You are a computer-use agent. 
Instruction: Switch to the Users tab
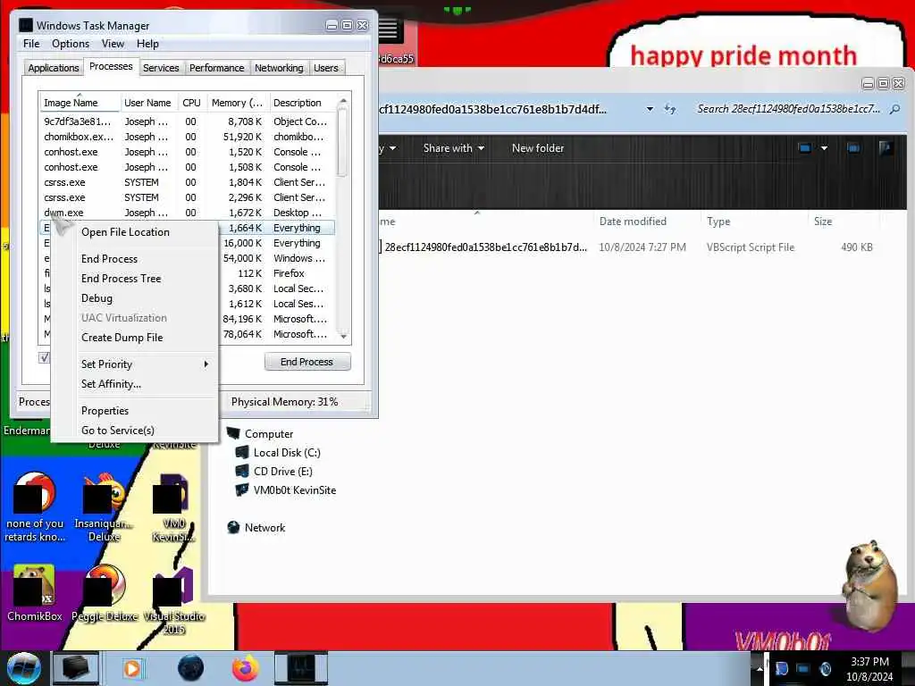(325, 68)
